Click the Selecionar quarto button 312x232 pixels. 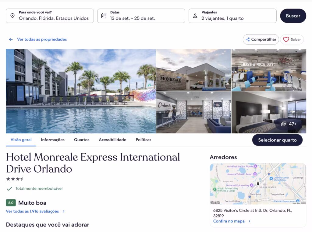pos(277,140)
